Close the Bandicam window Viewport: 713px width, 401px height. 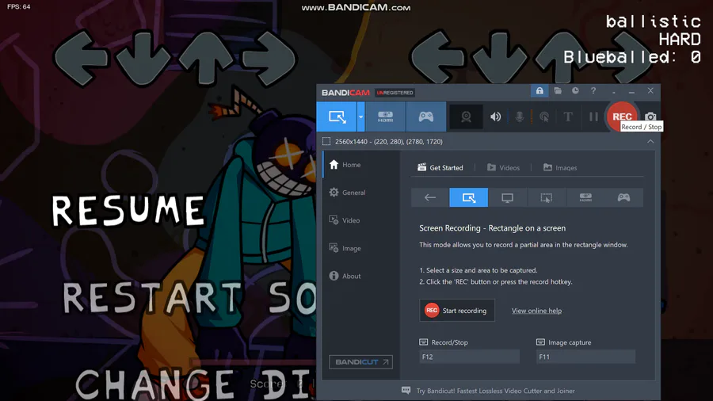(650, 91)
